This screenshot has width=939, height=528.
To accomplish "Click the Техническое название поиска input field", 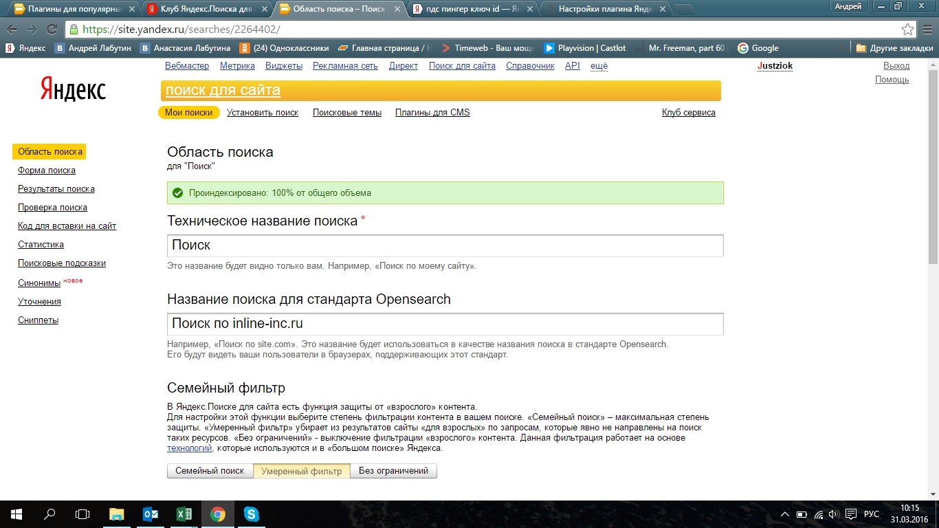I will point(445,245).
